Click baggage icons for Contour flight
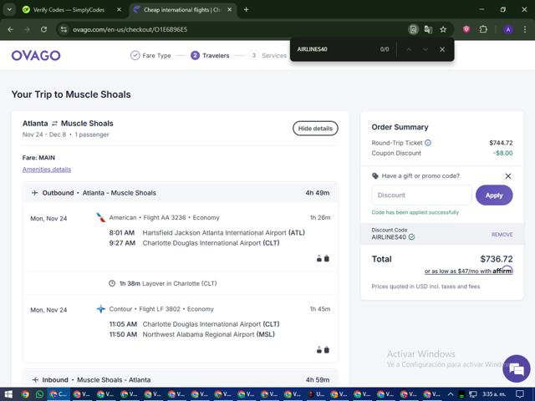The width and height of the screenshot is (535, 401). click(323, 350)
